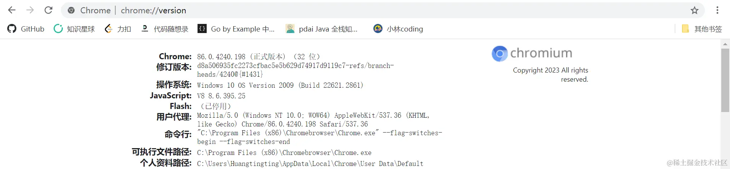This screenshot has height=169, width=730.
Task: Go back using the back arrow
Action: (x=12, y=10)
